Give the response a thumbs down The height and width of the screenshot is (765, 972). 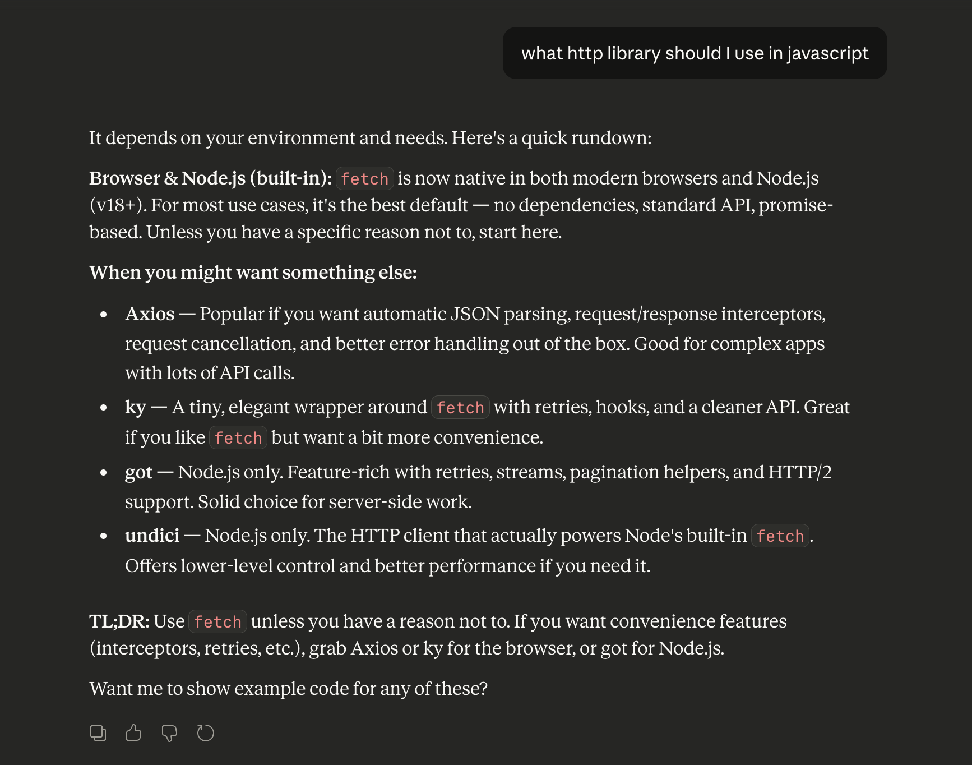coord(169,733)
